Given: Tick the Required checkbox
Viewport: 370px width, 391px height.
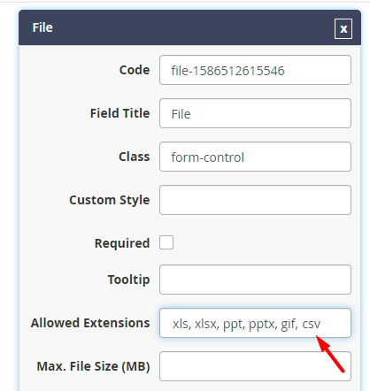Looking at the screenshot, I should (x=166, y=242).
